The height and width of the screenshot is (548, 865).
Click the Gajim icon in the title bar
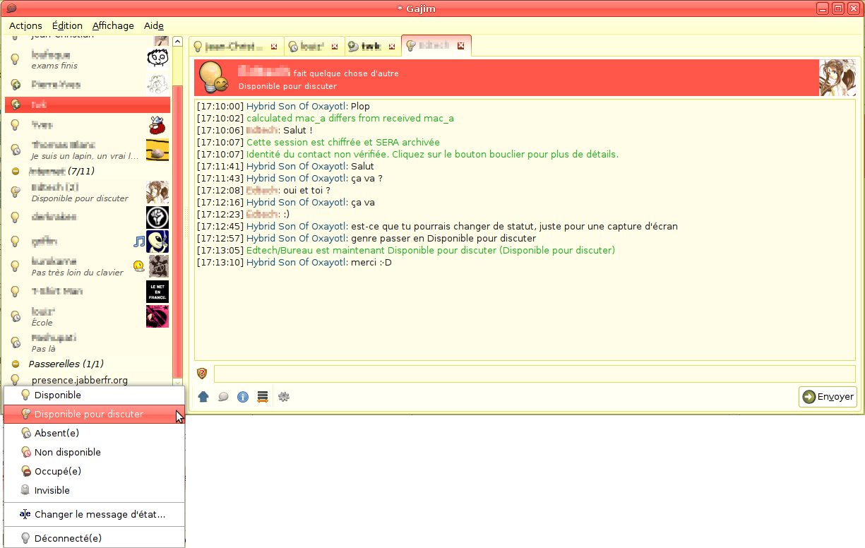11,8
